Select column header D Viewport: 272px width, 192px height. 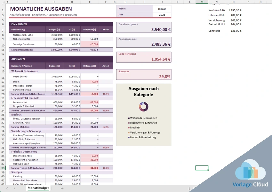[72, 2]
